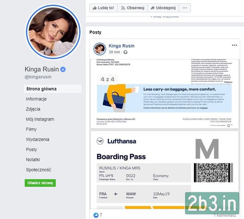The height and width of the screenshot is (219, 244).
Task: Open Posty in the sidebar
Action: [x=31, y=149]
